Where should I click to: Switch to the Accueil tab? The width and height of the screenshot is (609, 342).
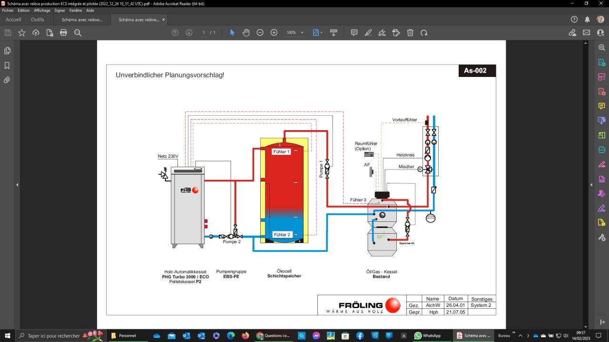click(x=13, y=19)
